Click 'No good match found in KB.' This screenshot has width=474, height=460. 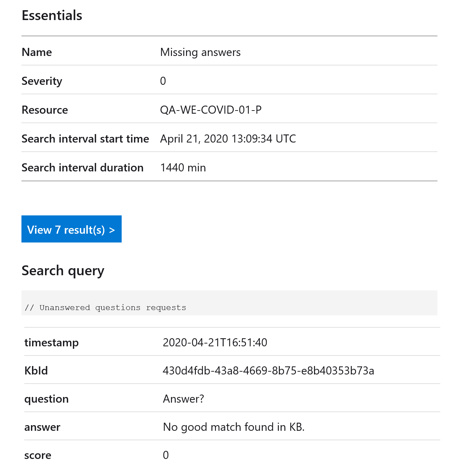(x=234, y=427)
